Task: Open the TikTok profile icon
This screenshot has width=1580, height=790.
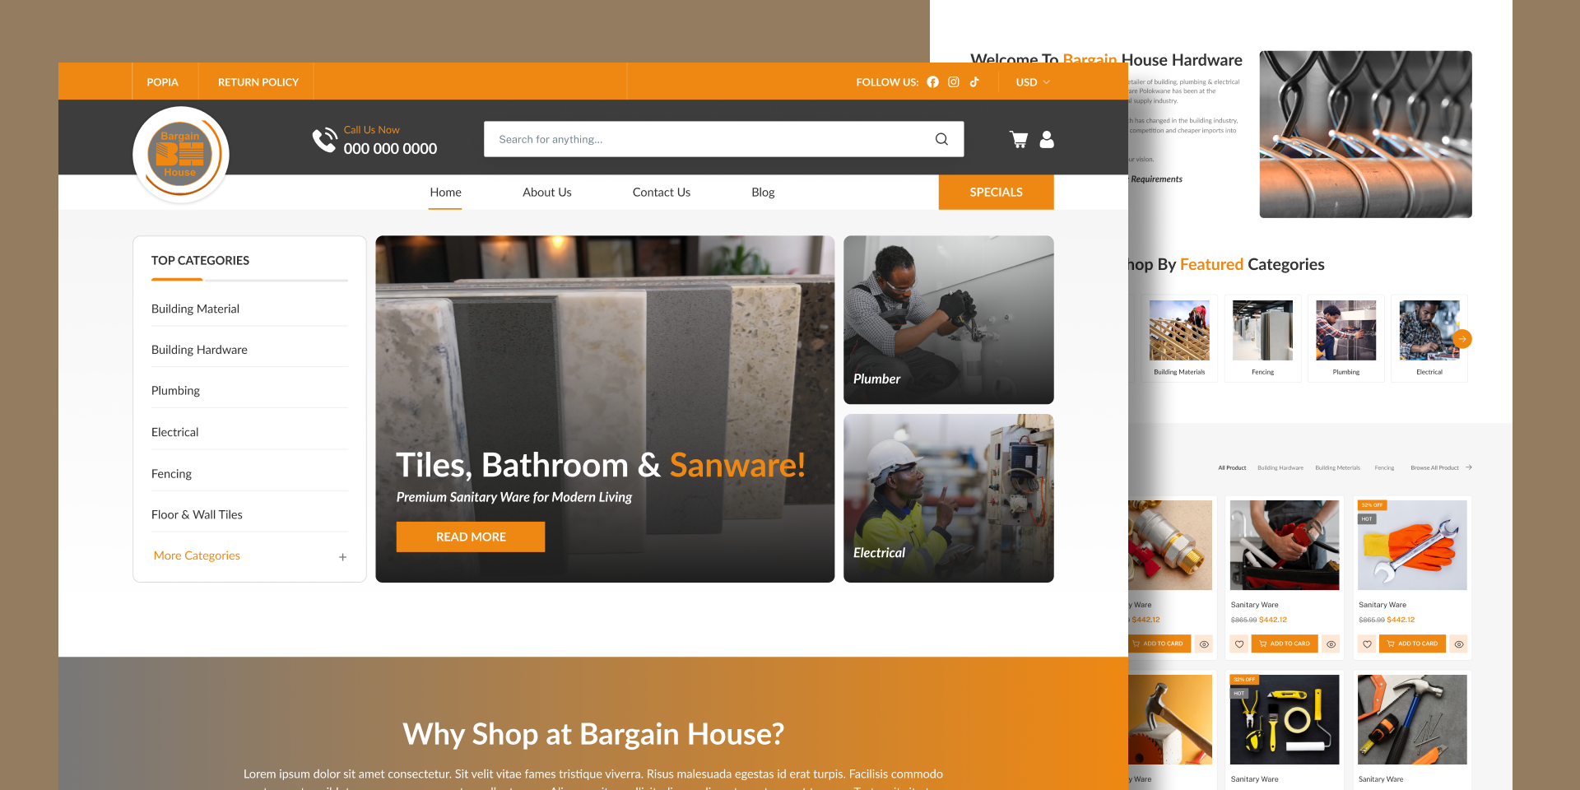Action: click(x=974, y=82)
